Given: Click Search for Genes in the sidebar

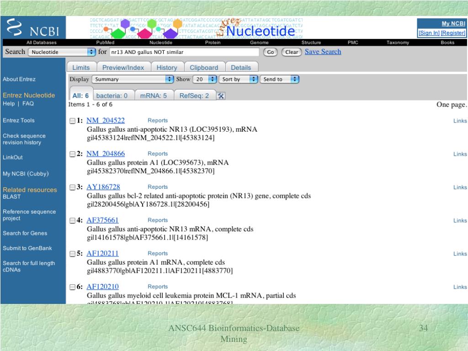Looking at the screenshot, I should [x=25, y=233].
